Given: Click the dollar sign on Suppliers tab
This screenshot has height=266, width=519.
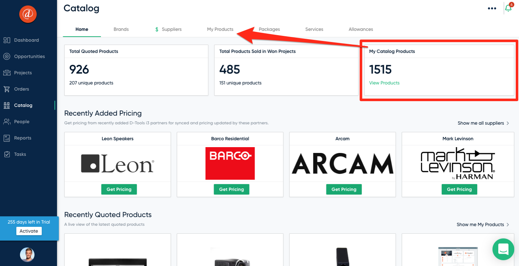Looking at the screenshot, I should 157,29.
